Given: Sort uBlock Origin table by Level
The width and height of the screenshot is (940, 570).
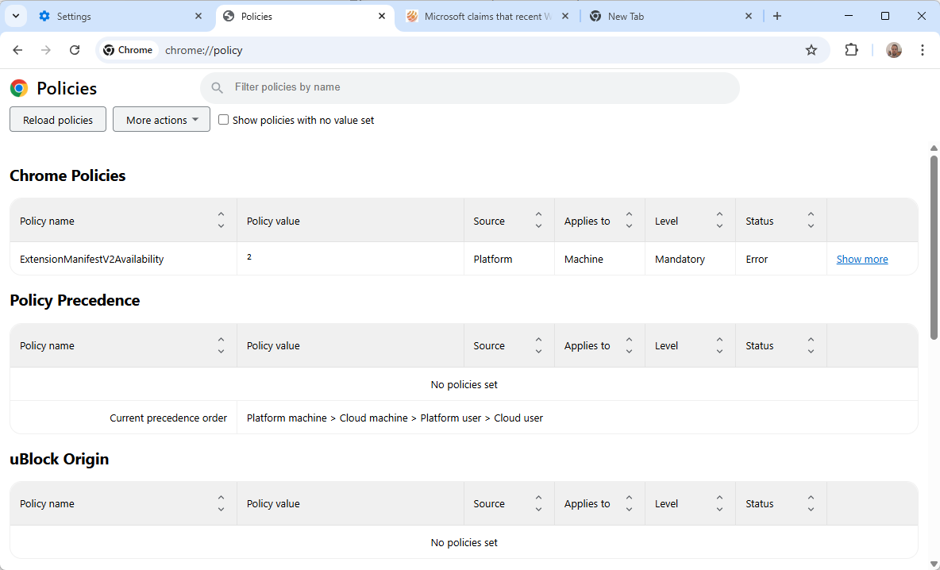Looking at the screenshot, I should tap(719, 503).
